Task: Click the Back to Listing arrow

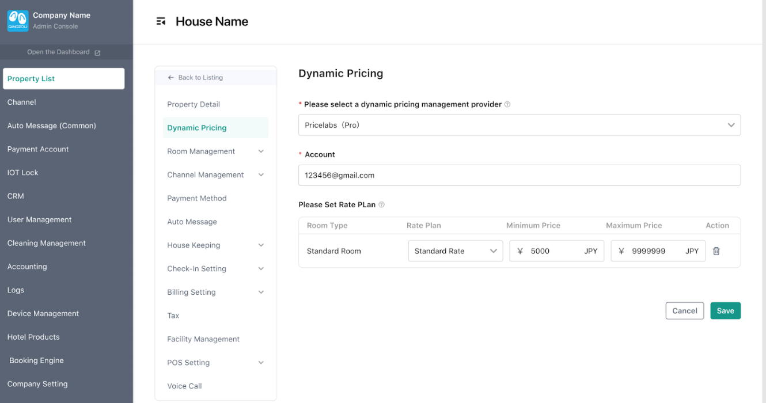Action: [170, 78]
